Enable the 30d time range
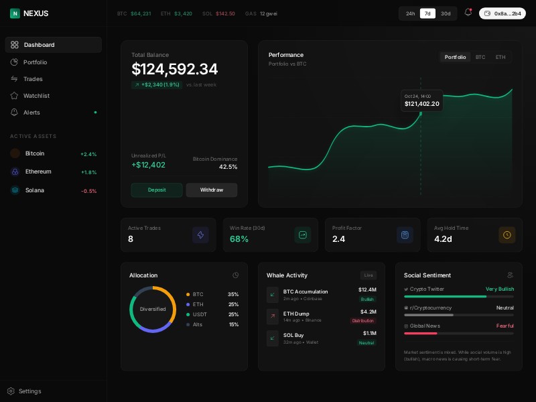The width and height of the screenshot is (536, 402). coord(446,13)
